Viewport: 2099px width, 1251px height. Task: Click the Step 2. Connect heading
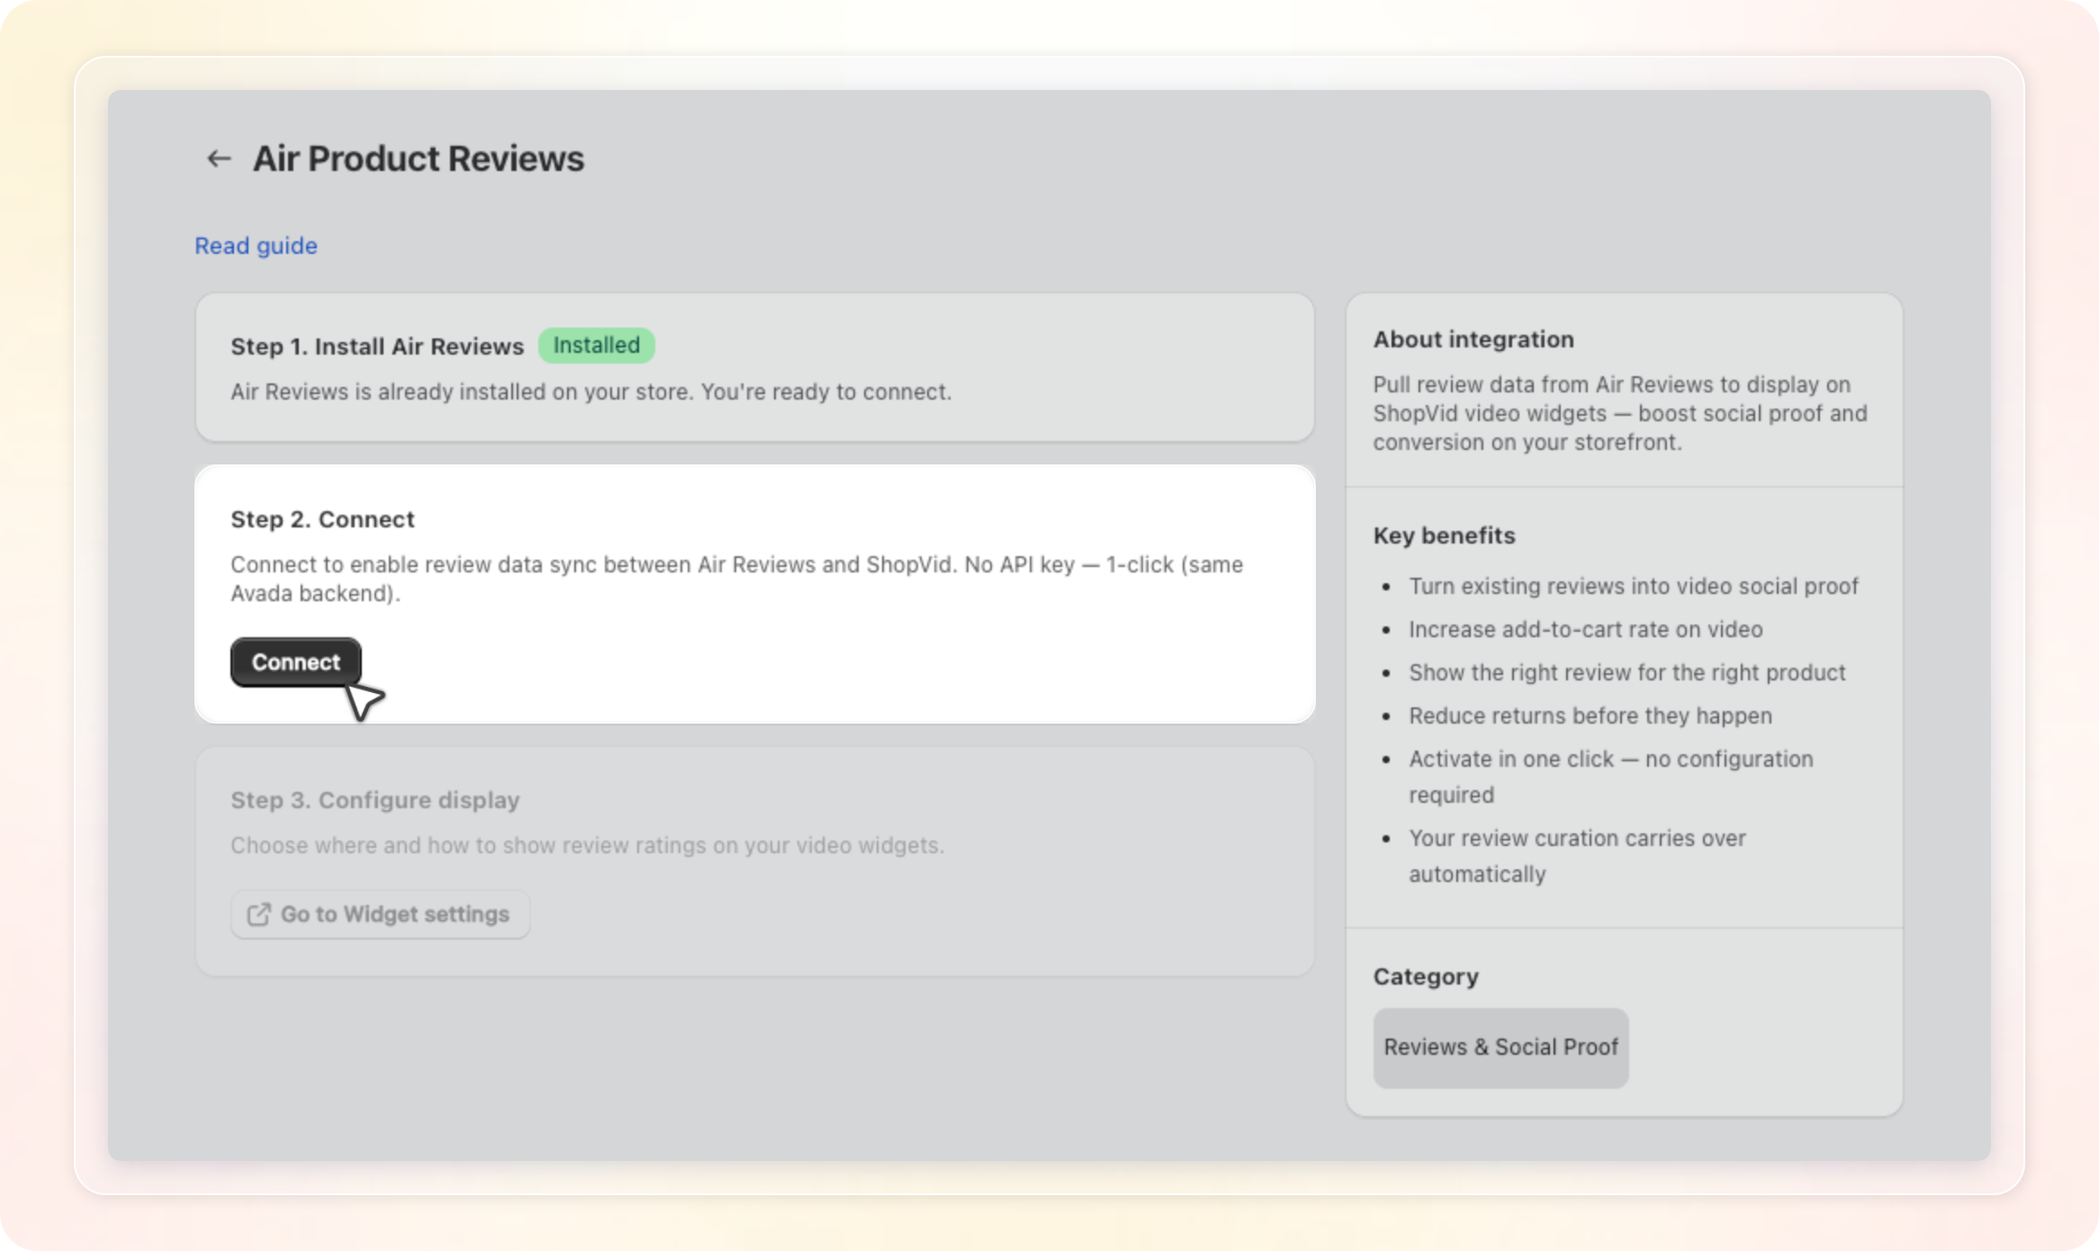tap(322, 519)
